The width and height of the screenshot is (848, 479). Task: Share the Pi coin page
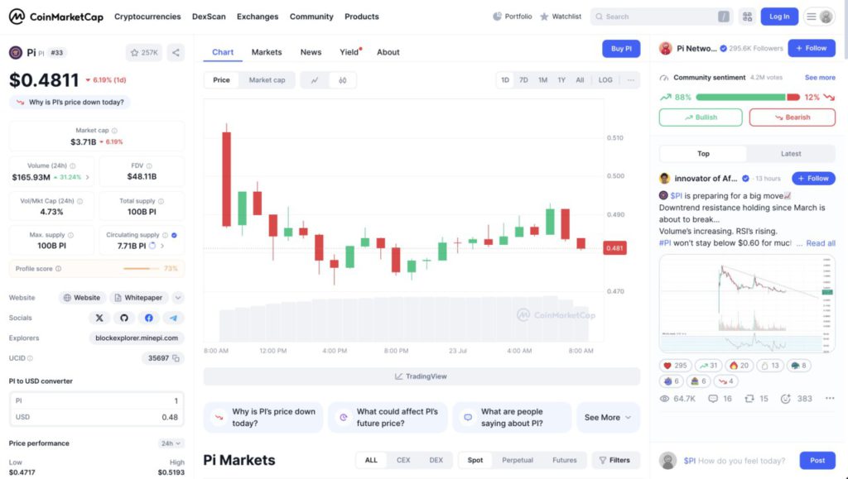pos(176,53)
